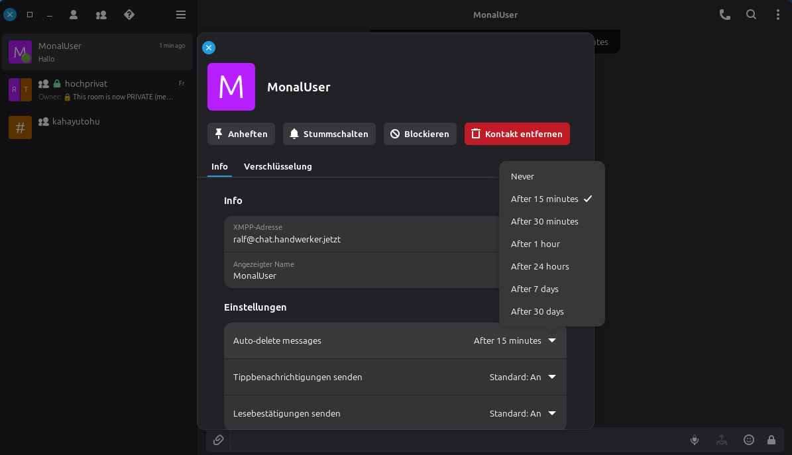This screenshot has height=455, width=792.
Task: Select the Info tab
Action: [x=219, y=167]
